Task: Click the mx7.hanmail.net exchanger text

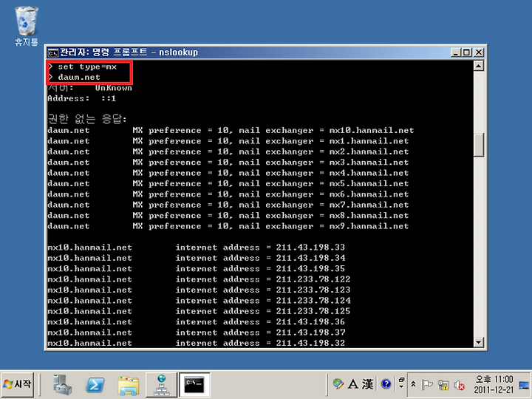Action: 369,205
